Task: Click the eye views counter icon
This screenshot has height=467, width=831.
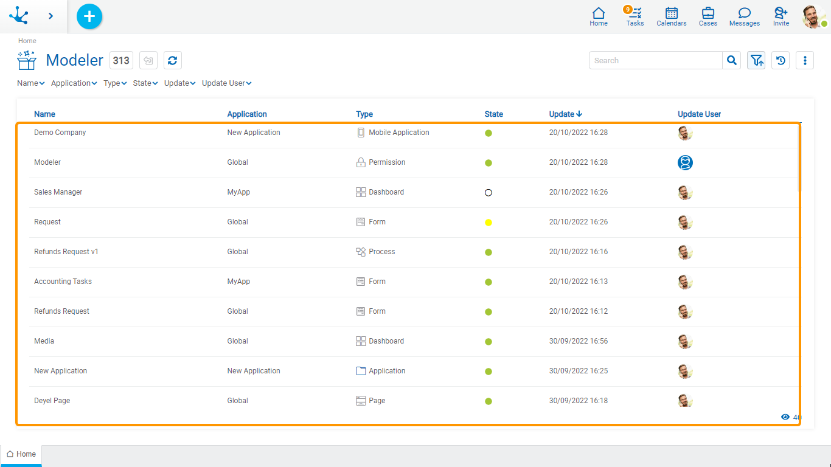Action: (x=785, y=417)
